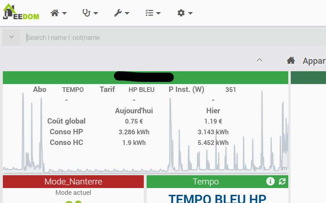Open the wrench Tools menu

[x=118, y=13]
